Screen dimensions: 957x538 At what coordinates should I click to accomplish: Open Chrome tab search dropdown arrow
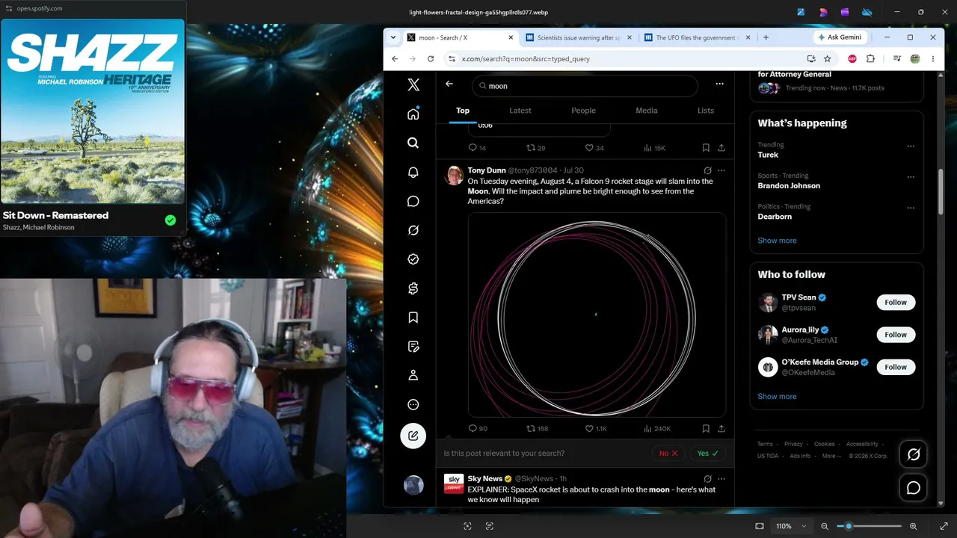(393, 37)
